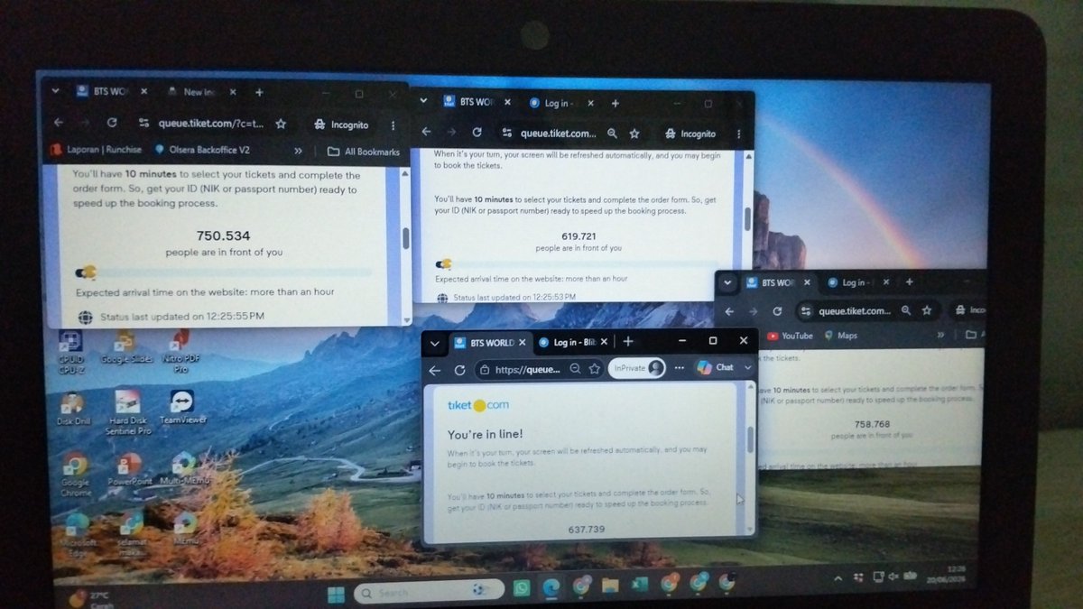Refresh the page in the Edge InPrivate window
This screenshot has height=609, width=1083.
click(459, 370)
